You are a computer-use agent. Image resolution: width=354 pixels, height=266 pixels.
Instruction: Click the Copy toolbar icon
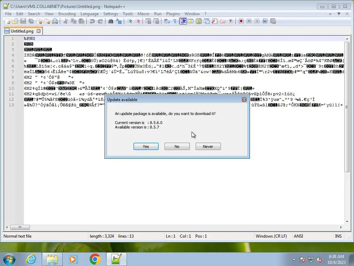(74, 21)
